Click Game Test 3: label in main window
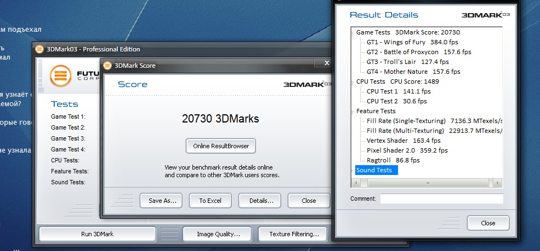The width and height of the screenshot is (540, 251). pyautogui.click(x=68, y=138)
